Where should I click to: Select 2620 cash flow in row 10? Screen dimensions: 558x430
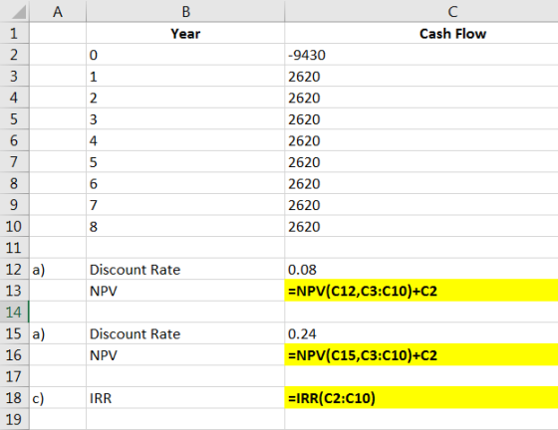pos(421,226)
